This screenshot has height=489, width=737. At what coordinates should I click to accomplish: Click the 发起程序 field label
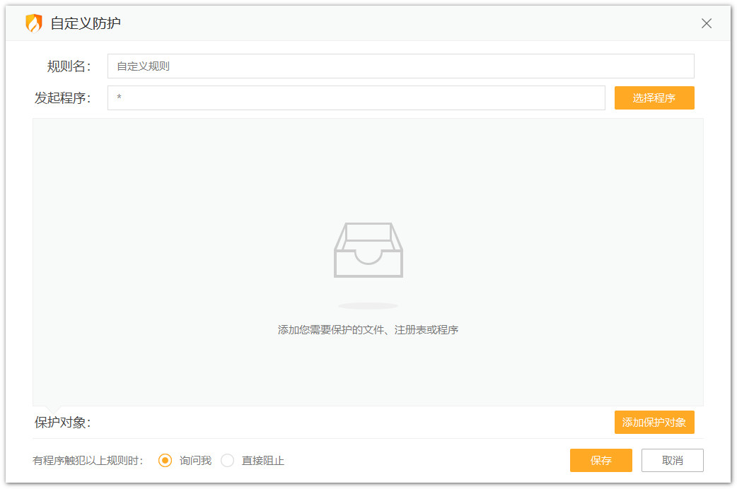[x=64, y=98]
